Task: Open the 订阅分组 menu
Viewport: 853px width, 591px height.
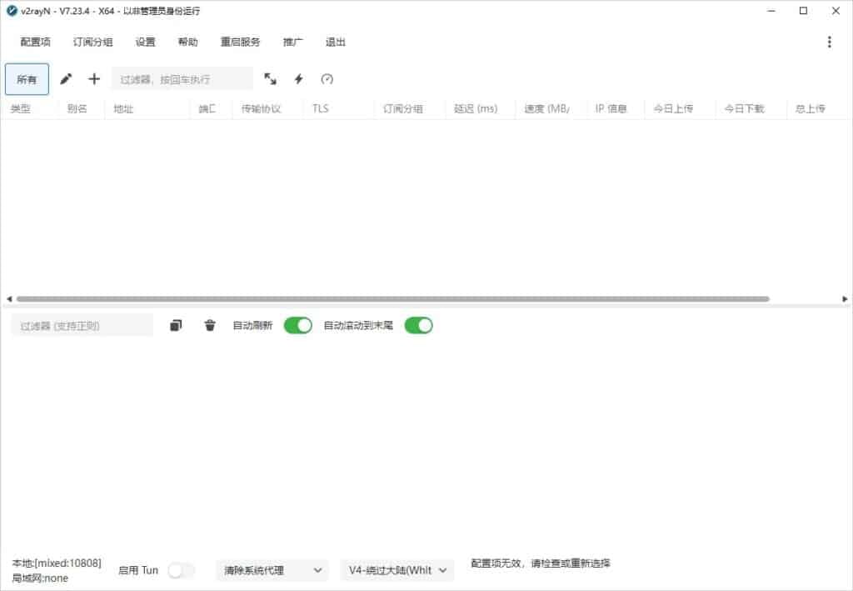Action: [93, 42]
